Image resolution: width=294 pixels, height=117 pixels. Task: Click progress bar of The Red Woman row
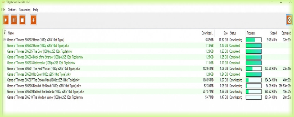[x=254, y=69]
